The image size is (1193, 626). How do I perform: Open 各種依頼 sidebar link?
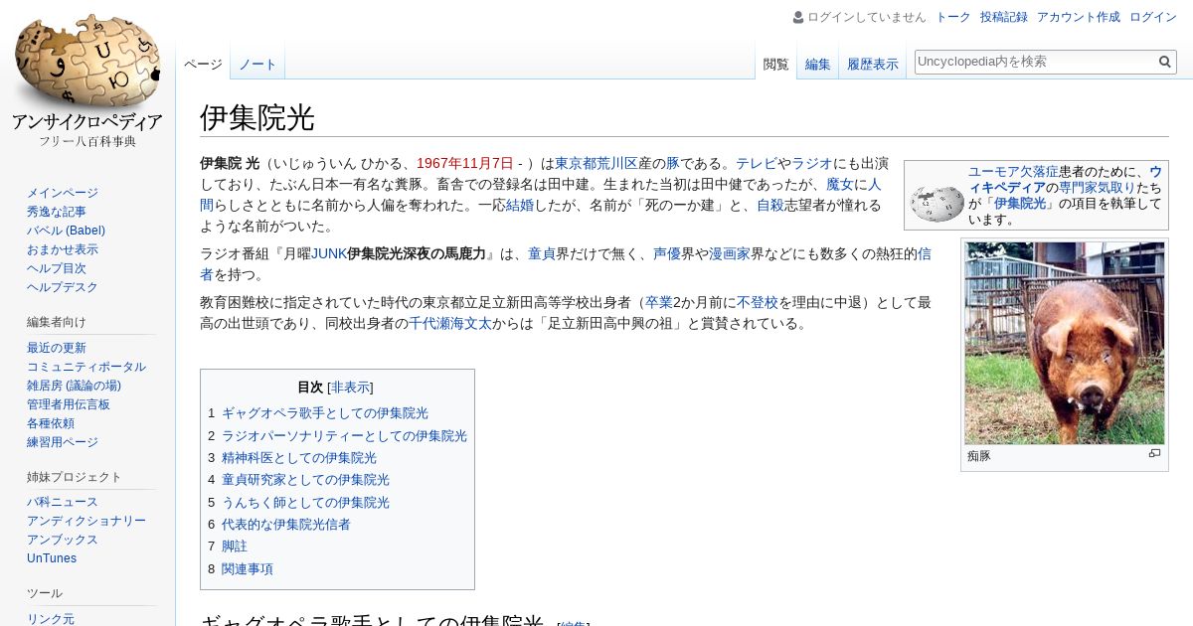[51, 423]
